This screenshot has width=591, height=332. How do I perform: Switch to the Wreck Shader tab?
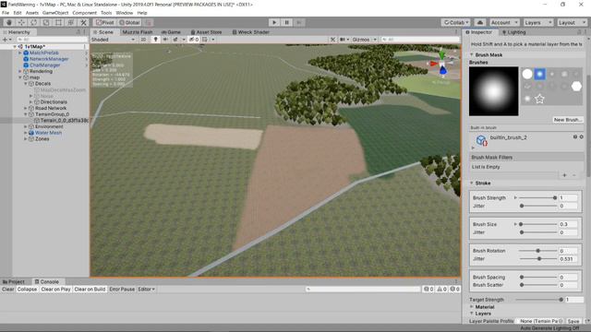pos(250,32)
